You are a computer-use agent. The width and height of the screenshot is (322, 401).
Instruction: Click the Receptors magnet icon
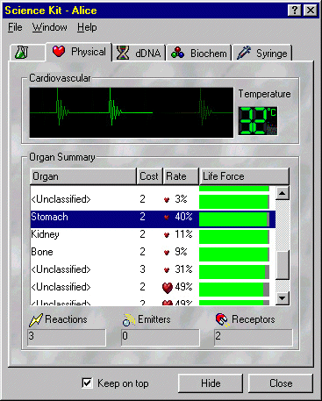pyautogui.click(x=222, y=319)
